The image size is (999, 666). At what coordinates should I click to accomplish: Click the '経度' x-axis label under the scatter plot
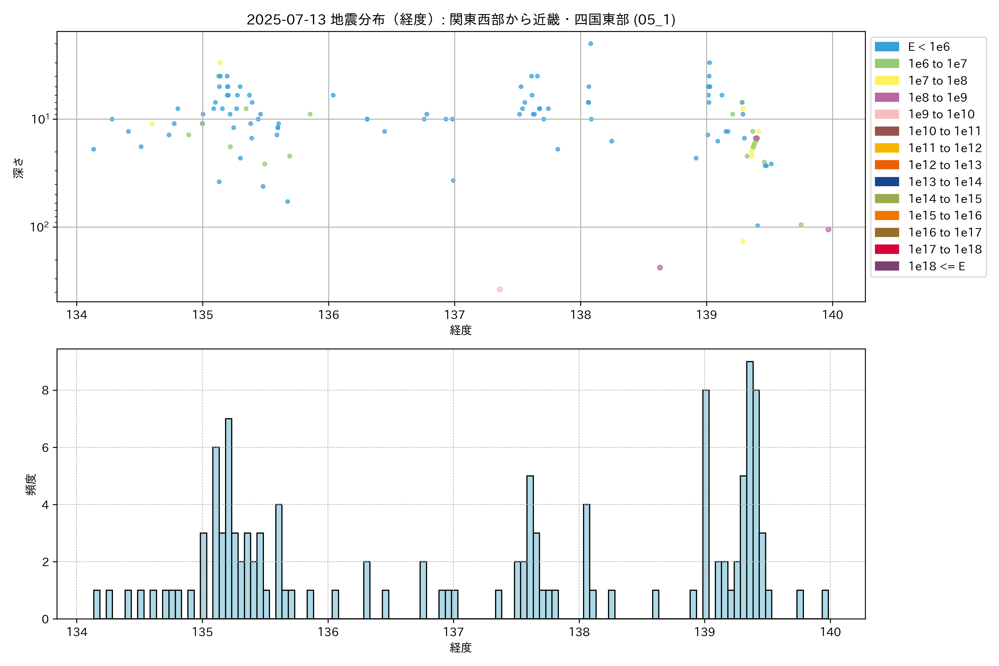461,330
